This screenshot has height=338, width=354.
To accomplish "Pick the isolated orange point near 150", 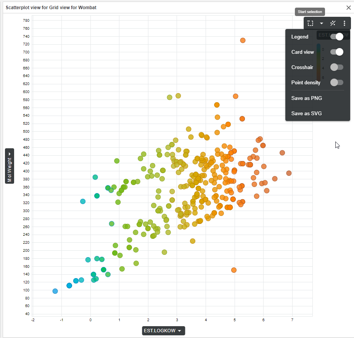I will (x=234, y=270).
